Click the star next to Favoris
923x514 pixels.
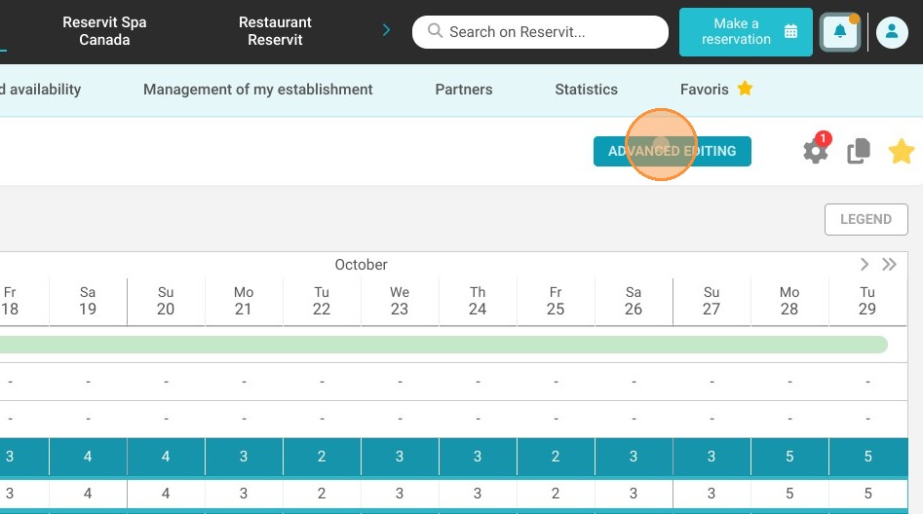click(x=745, y=89)
